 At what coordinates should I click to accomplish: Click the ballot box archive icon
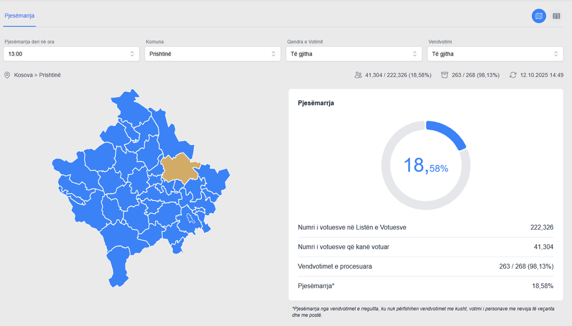[x=445, y=75]
